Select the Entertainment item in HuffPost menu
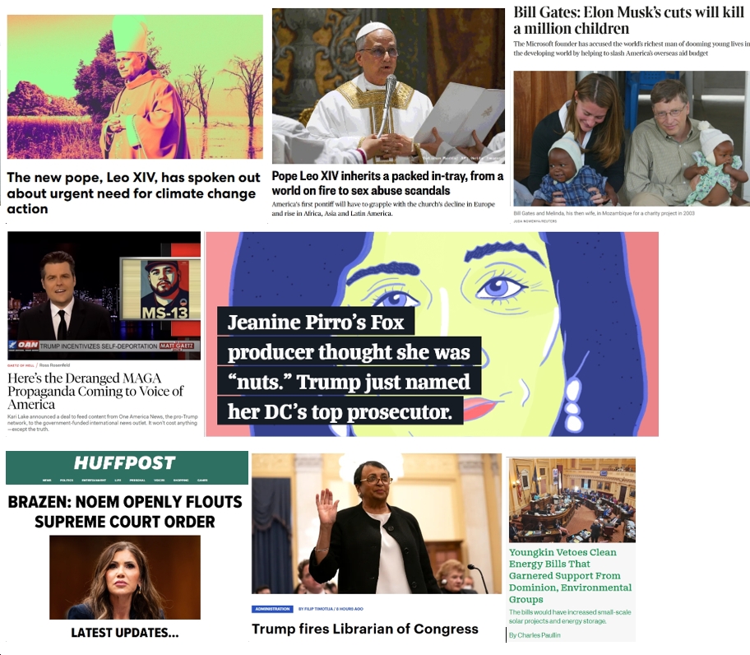The image size is (750, 655). click(94, 480)
